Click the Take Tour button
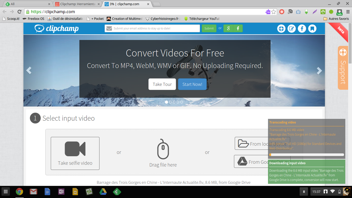This screenshot has height=198, width=352. coord(162,84)
